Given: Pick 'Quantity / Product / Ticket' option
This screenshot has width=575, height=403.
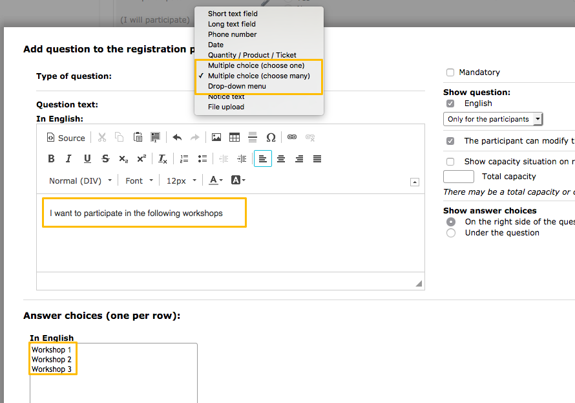Looking at the screenshot, I should [259, 55].
